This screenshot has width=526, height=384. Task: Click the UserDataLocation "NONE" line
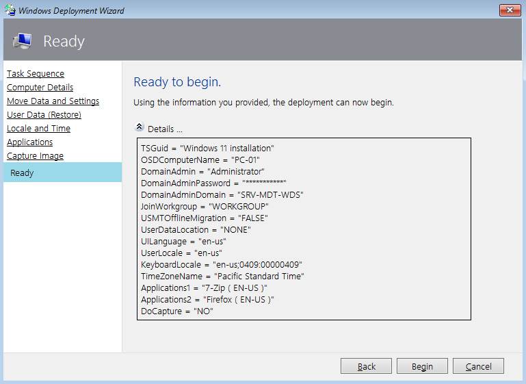pos(196,229)
